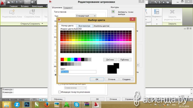Open the Альбомы цветов tab
The width and height of the screenshot is (193, 108).
point(101,26)
